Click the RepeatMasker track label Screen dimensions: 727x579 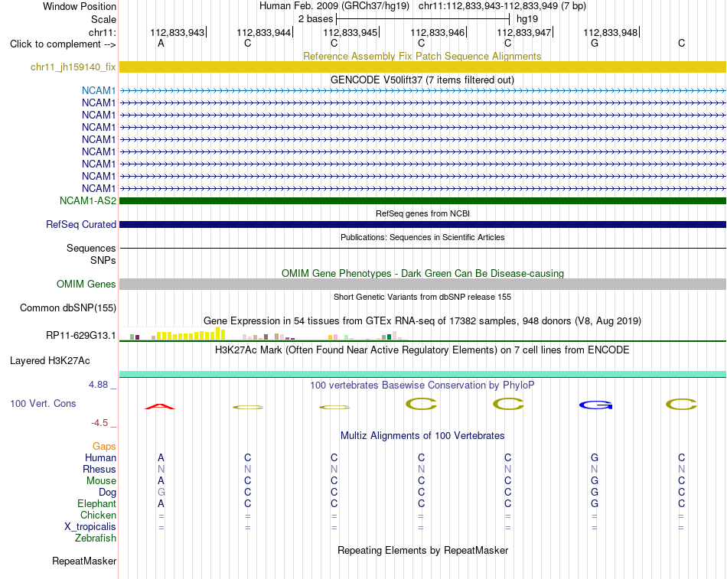84,561
